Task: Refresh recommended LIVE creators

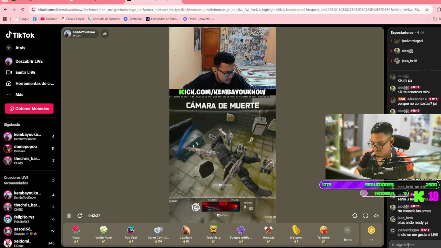Action: [53, 180]
